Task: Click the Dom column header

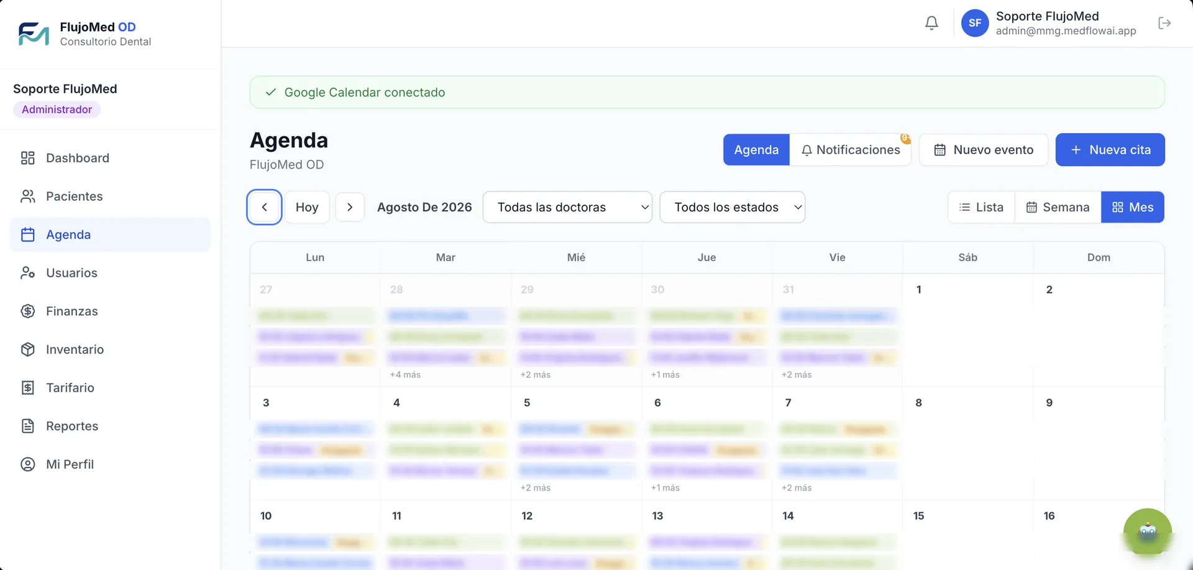Action: tap(1099, 257)
